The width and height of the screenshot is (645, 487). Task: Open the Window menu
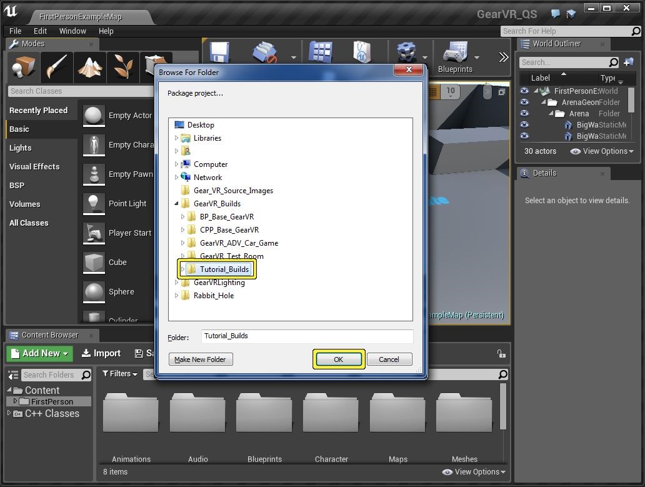pos(72,31)
